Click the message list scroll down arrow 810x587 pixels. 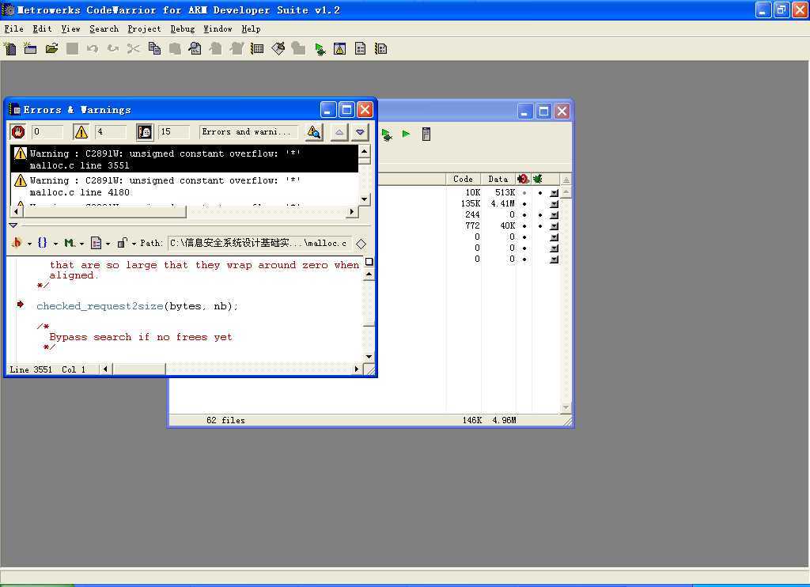click(x=364, y=199)
